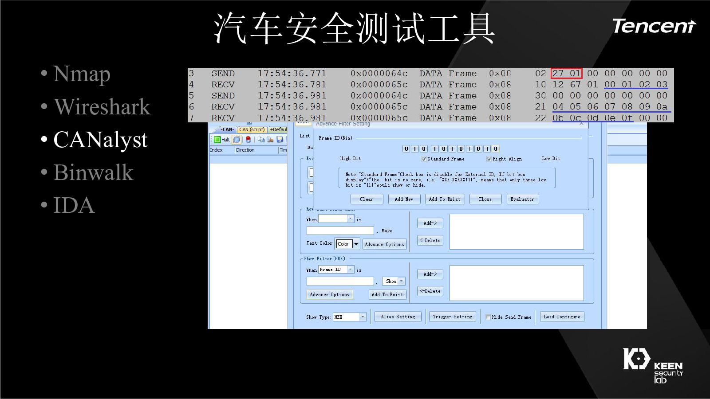Click Add To Exist in Show Filter section
The height and width of the screenshot is (399, 710).
[x=387, y=294]
